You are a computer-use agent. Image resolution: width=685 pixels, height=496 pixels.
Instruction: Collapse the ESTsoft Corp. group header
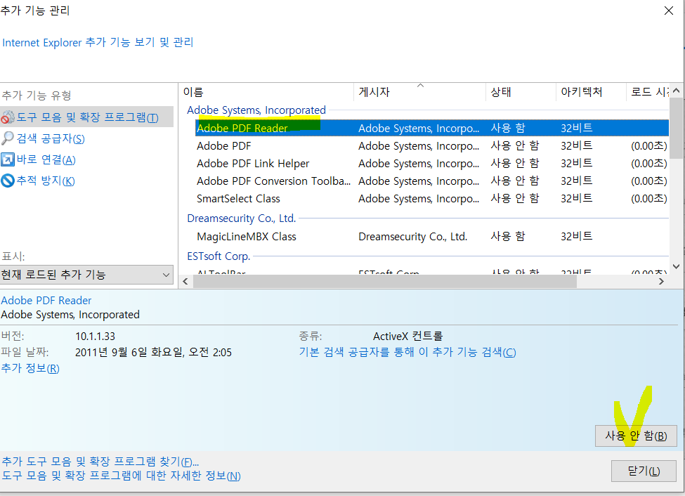pos(218,256)
